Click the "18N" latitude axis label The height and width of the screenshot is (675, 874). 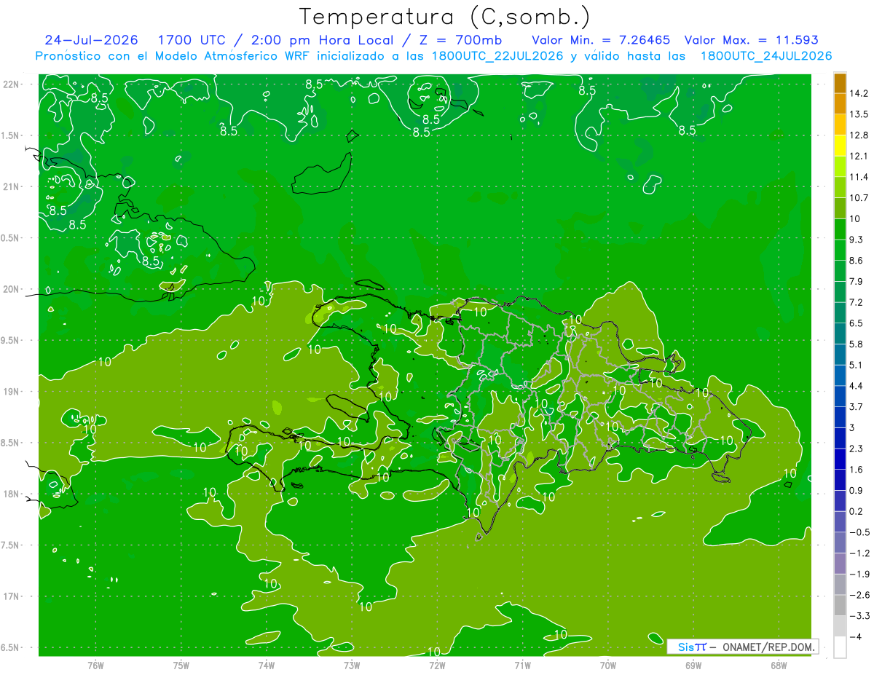click(12, 494)
